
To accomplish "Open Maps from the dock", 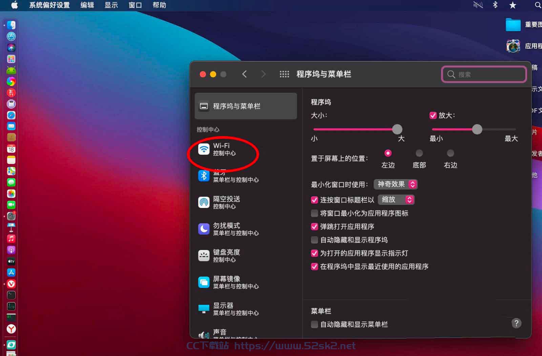I will pos(11,171).
